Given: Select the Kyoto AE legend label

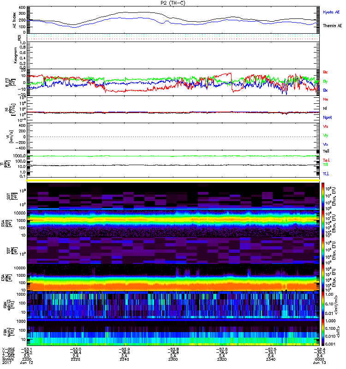Looking at the screenshot, I should (x=331, y=12).
